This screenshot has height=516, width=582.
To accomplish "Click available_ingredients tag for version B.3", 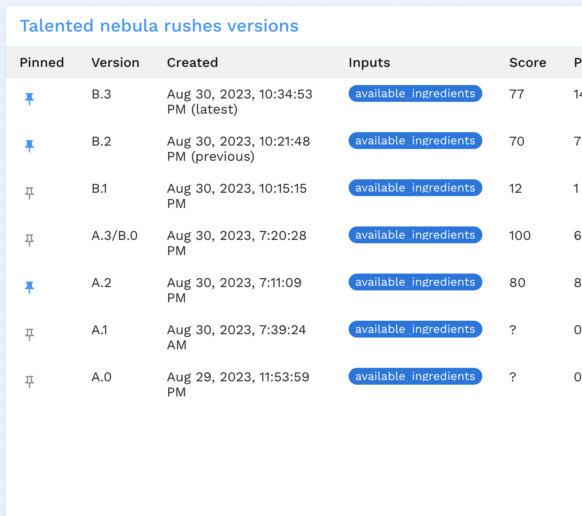I will tap(415, 93).
